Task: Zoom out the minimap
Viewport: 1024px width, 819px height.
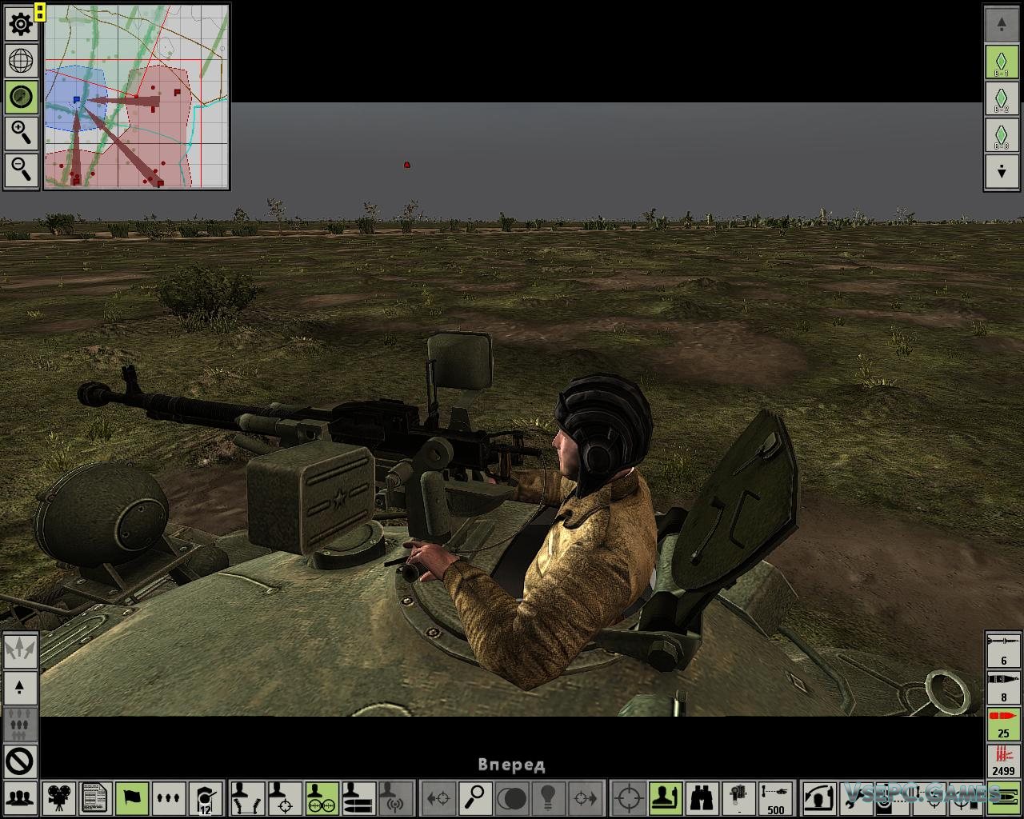Action: coord(21,170)
